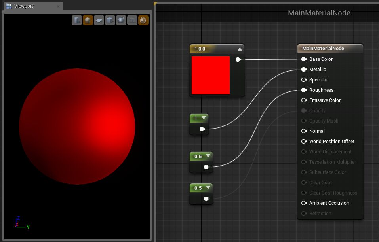Click the red sphere in the preview
This screenshot has height=242, width=379.
tap(77, 127)
